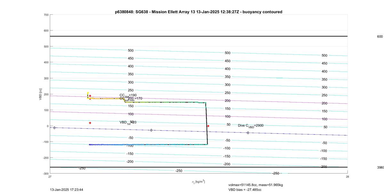Click the sigma-t [kg/m³] x-axis label
Screen dimensions: 384x195
(198, 182)
